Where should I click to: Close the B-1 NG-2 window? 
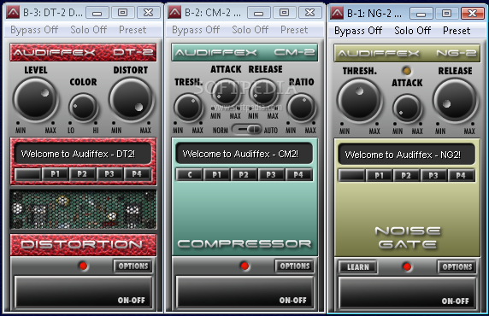tap(473, 14)
